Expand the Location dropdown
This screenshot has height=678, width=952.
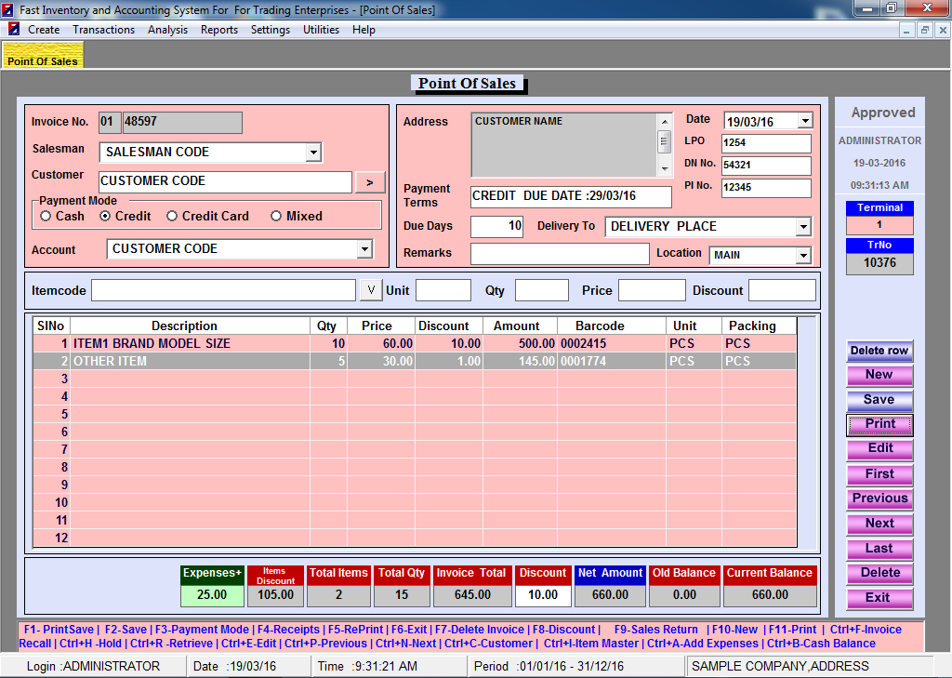tap(803, 256)
